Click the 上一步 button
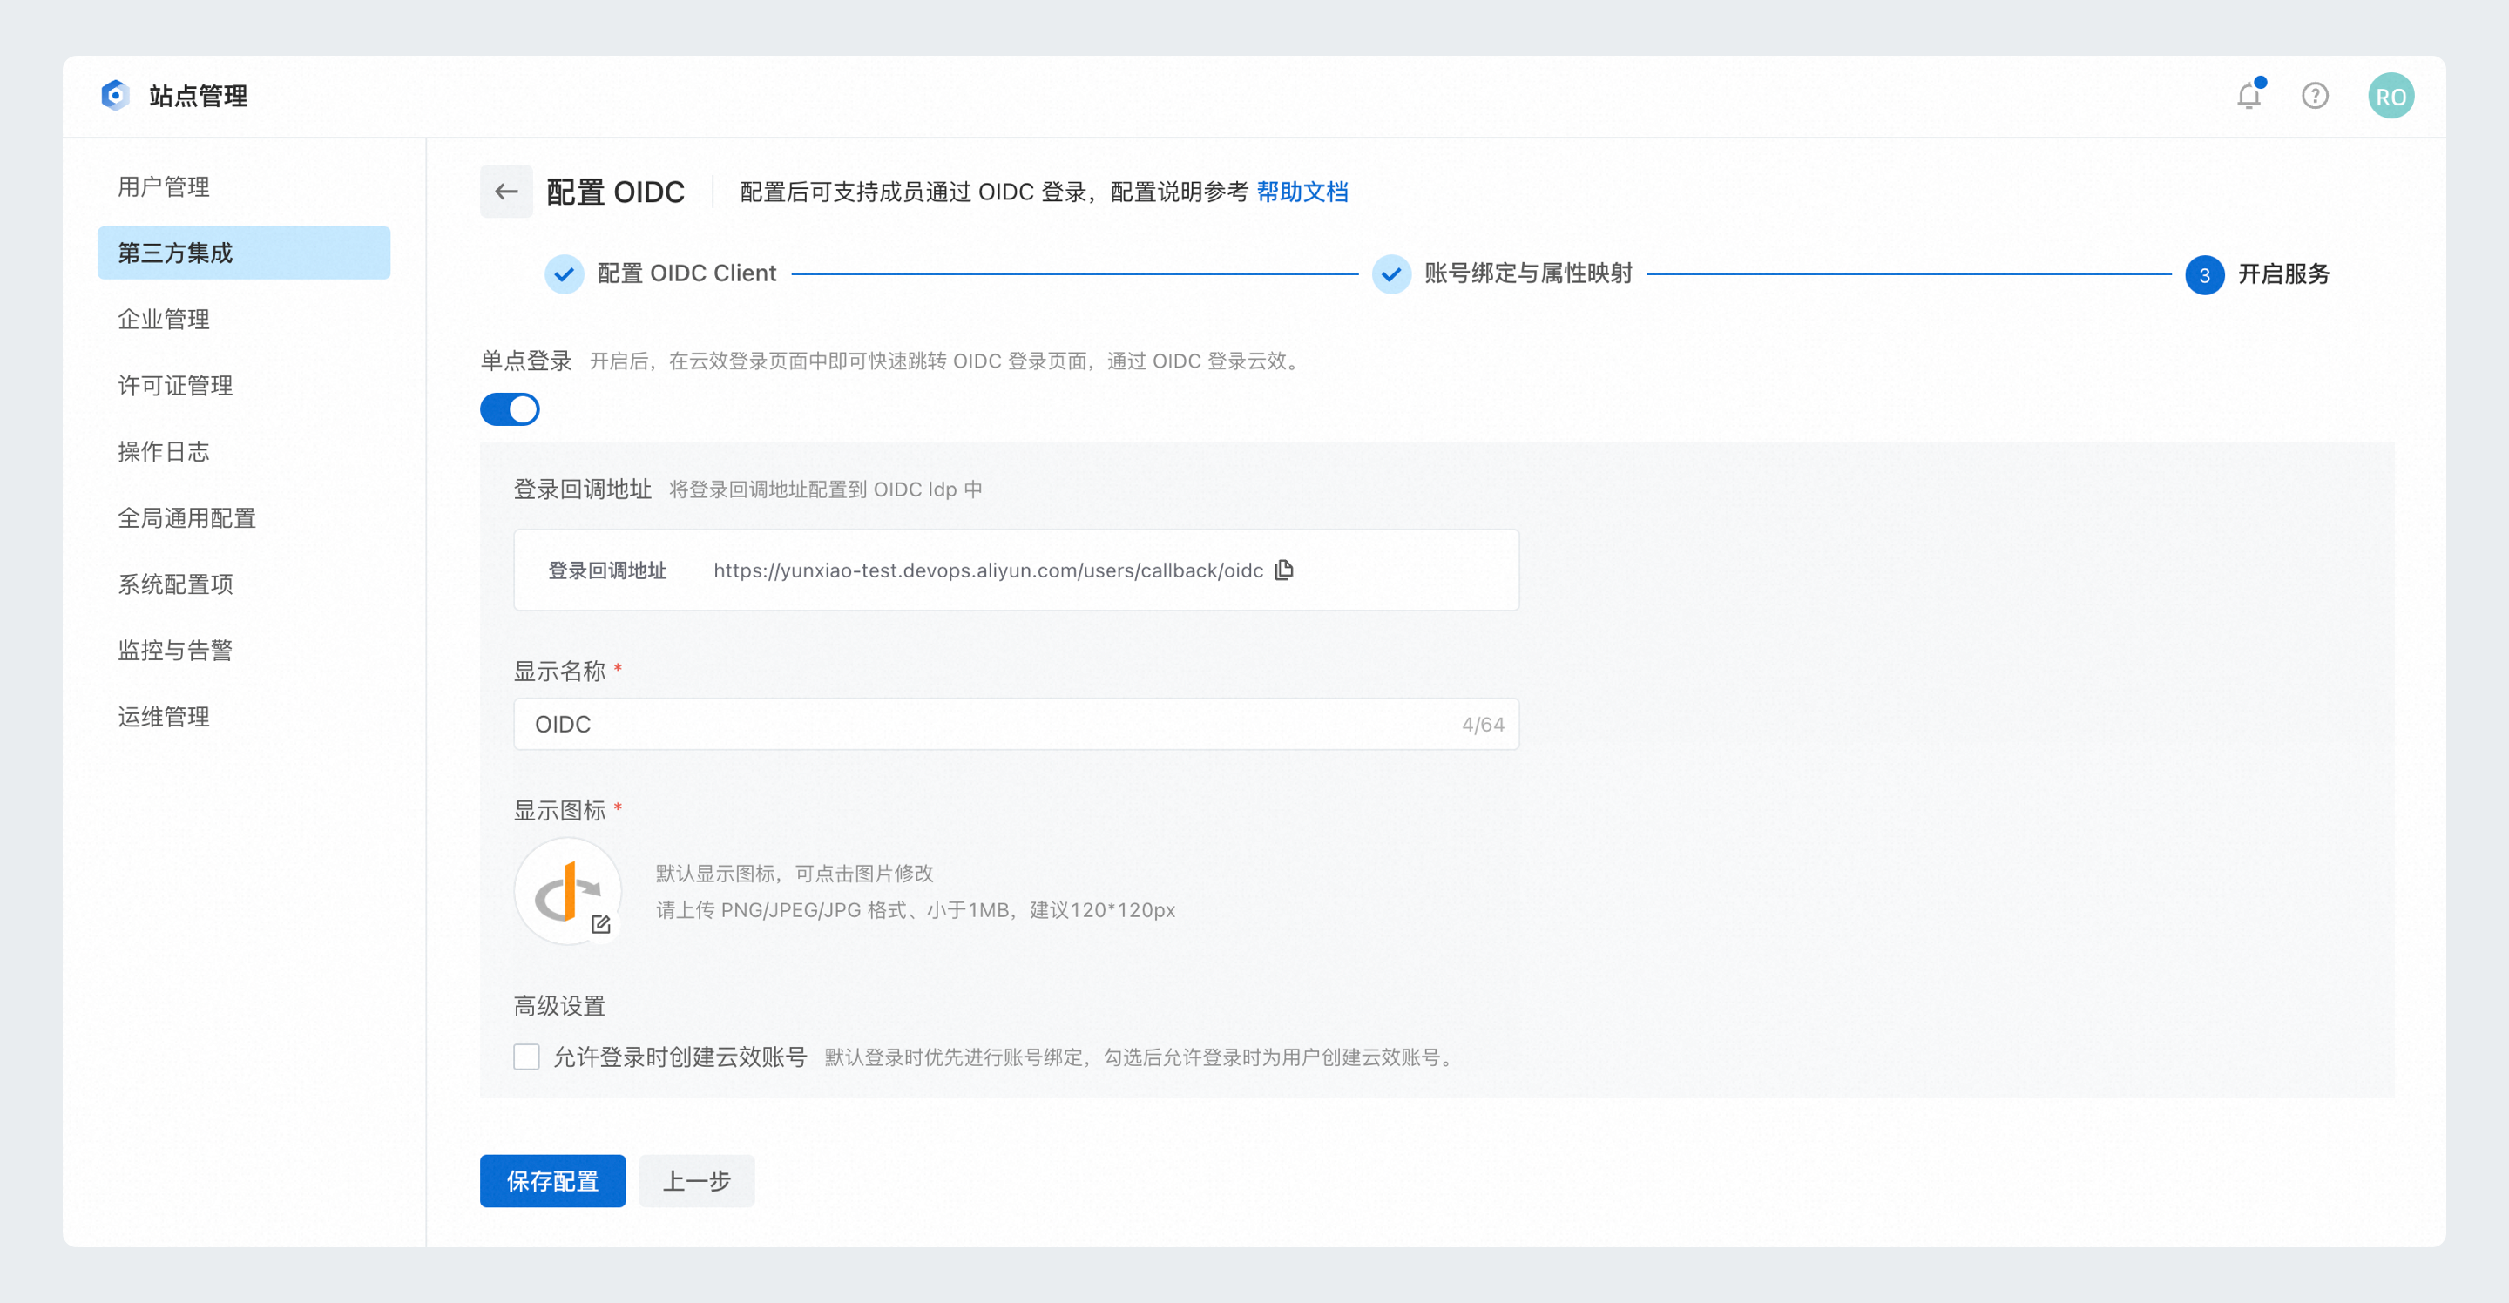2509x1303 pixels. (696, 1180)
